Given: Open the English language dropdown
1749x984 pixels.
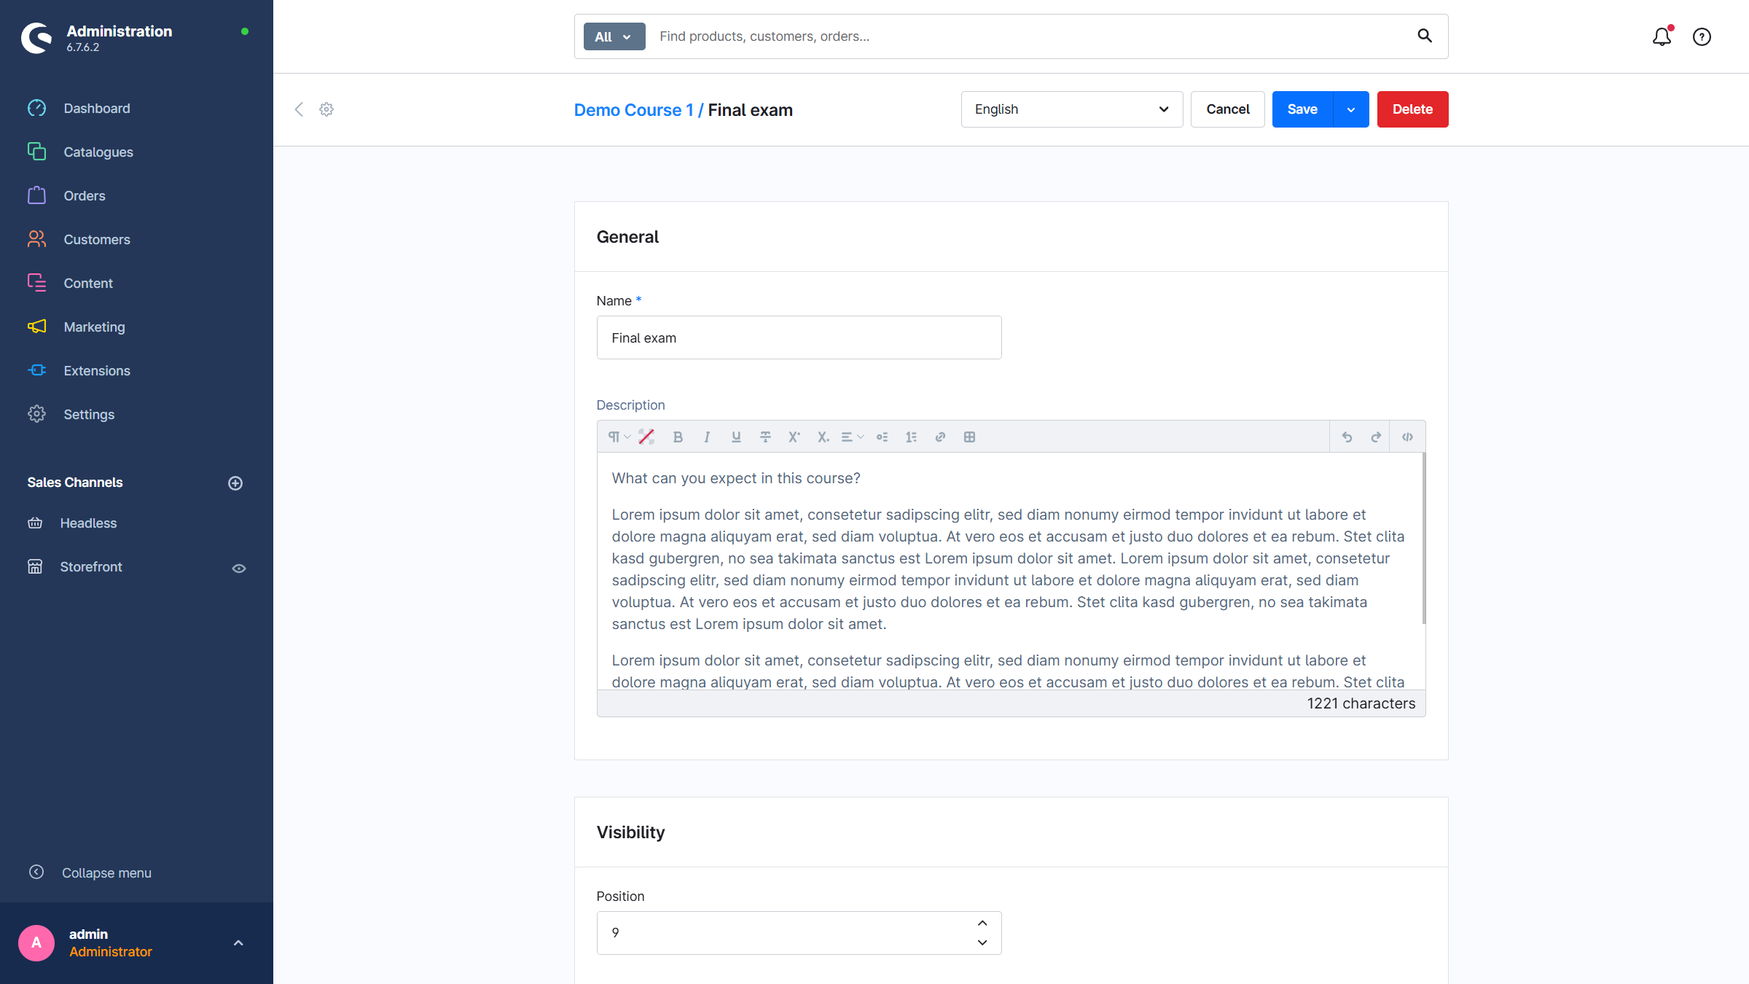Looking at the screenshot, I should coord(1071,109).
